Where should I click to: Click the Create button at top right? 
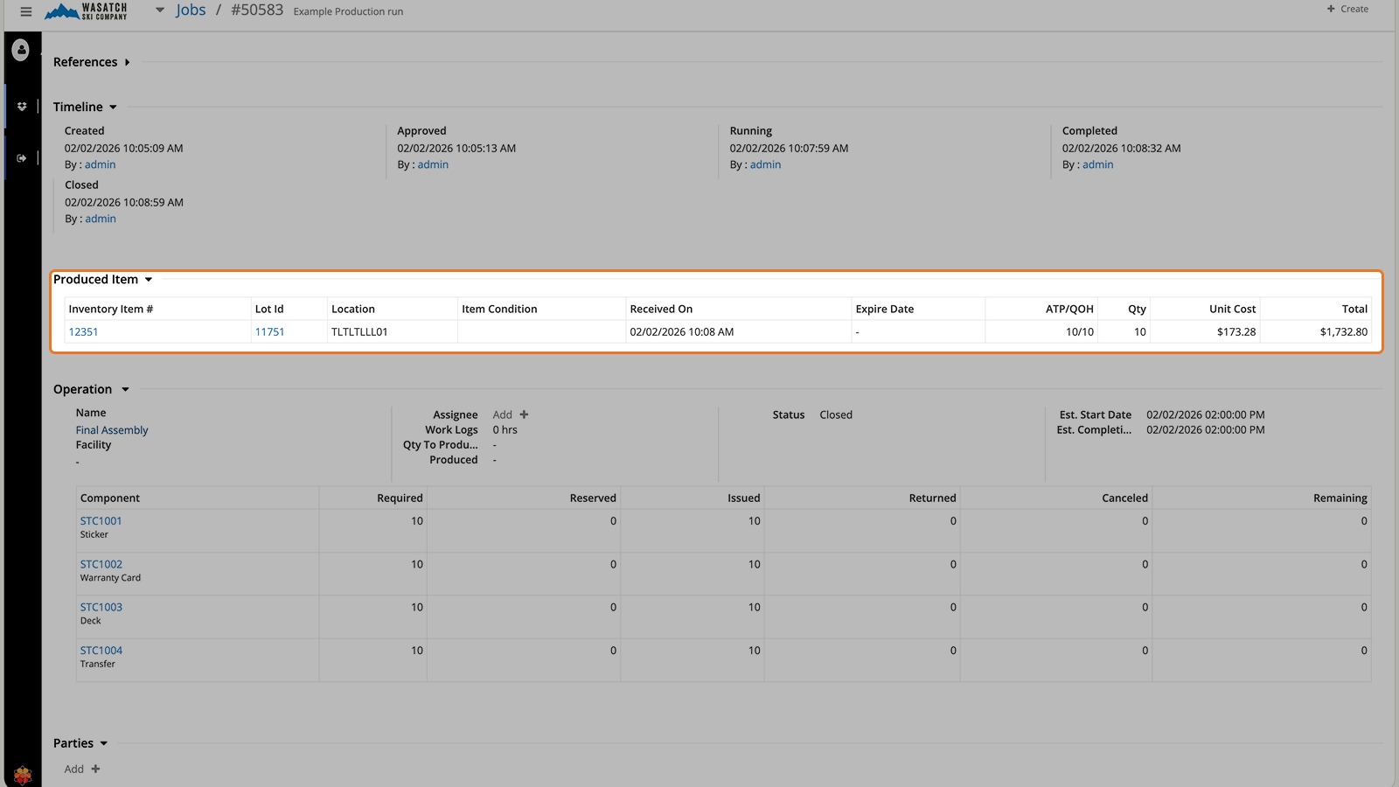[x=1347, y=9]
